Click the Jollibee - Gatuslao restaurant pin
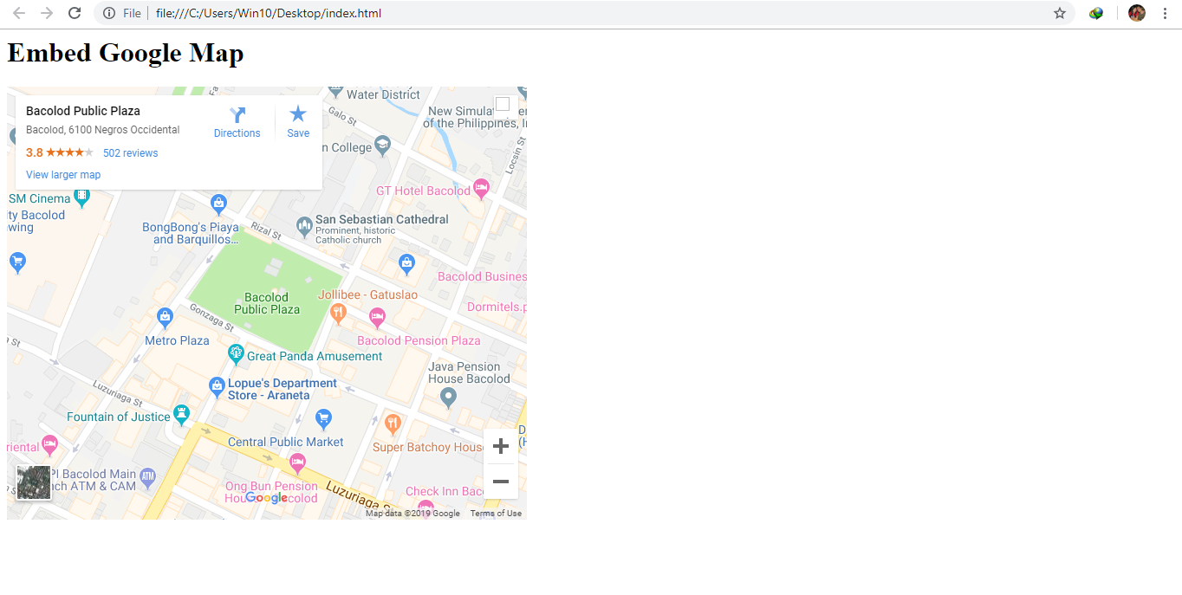 (x=339, y=312)
